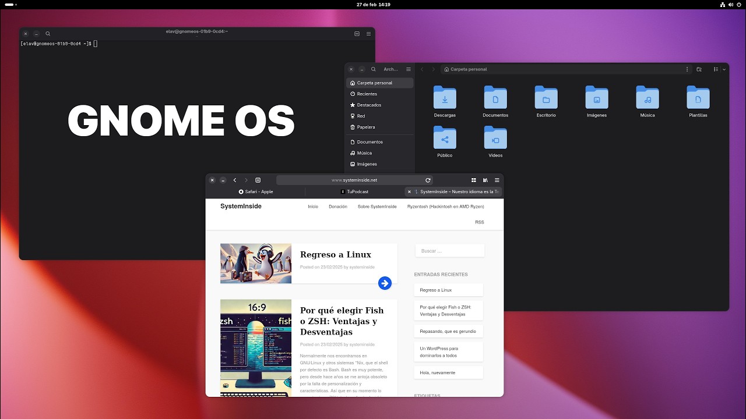The image size is (746, 419).
Task: Open the terminal hamburger menu
Action: point(369,34)
